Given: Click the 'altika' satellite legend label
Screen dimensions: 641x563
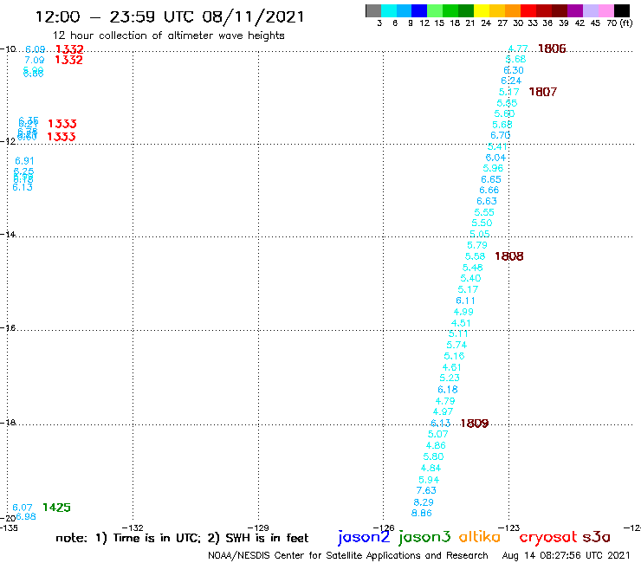Looking at the screenshot, I should [x=479, y=537].
